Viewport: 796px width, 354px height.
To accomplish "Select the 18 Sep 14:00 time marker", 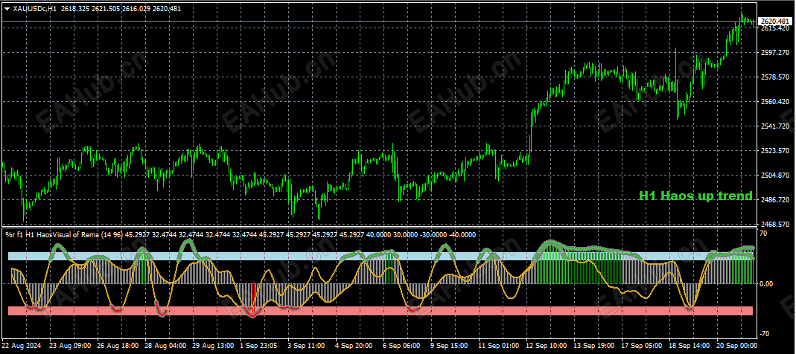I will pos(690,345).
